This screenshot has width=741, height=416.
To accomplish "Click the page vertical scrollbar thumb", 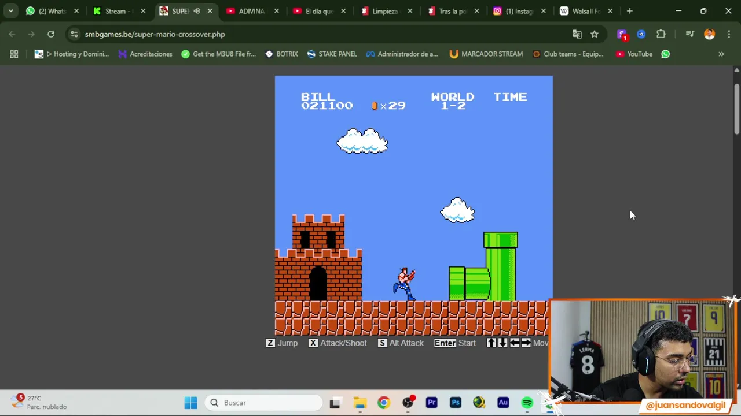I will (736, 110).
